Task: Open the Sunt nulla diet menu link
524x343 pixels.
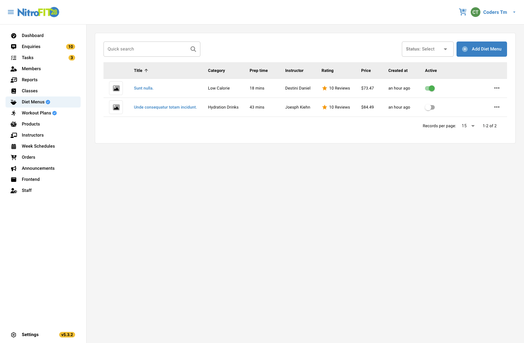Action: coord(143,88)
